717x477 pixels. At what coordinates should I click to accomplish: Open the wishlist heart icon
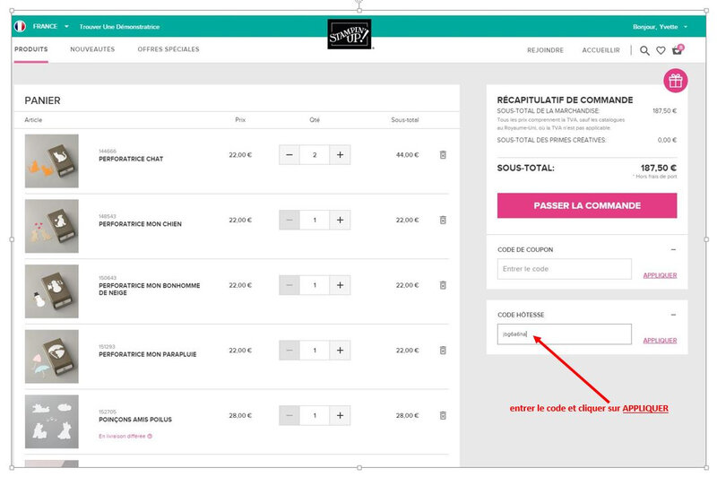pos(661,50)
